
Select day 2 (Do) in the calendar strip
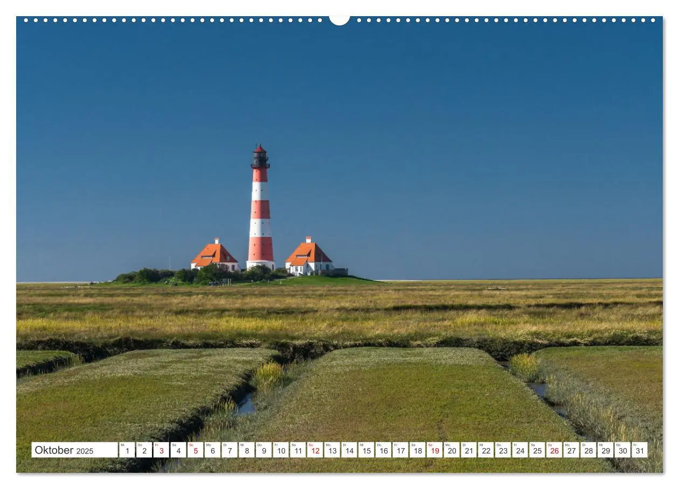[x=144, y=450]
